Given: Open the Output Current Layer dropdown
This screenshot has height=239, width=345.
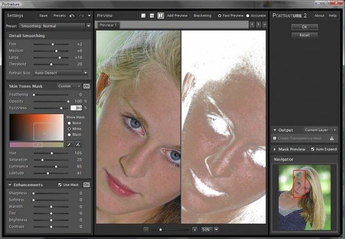Looking at the screenshot, I should [321, 130].
